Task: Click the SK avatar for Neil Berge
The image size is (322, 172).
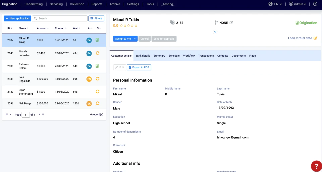Action: coord(89,104)
